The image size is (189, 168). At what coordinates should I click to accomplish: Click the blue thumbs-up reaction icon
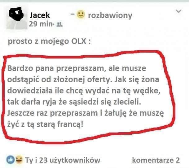click(x=11, y=160)
